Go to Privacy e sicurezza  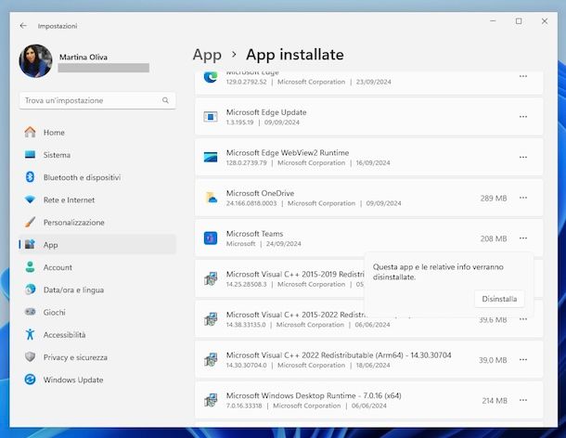pos(97,357)
